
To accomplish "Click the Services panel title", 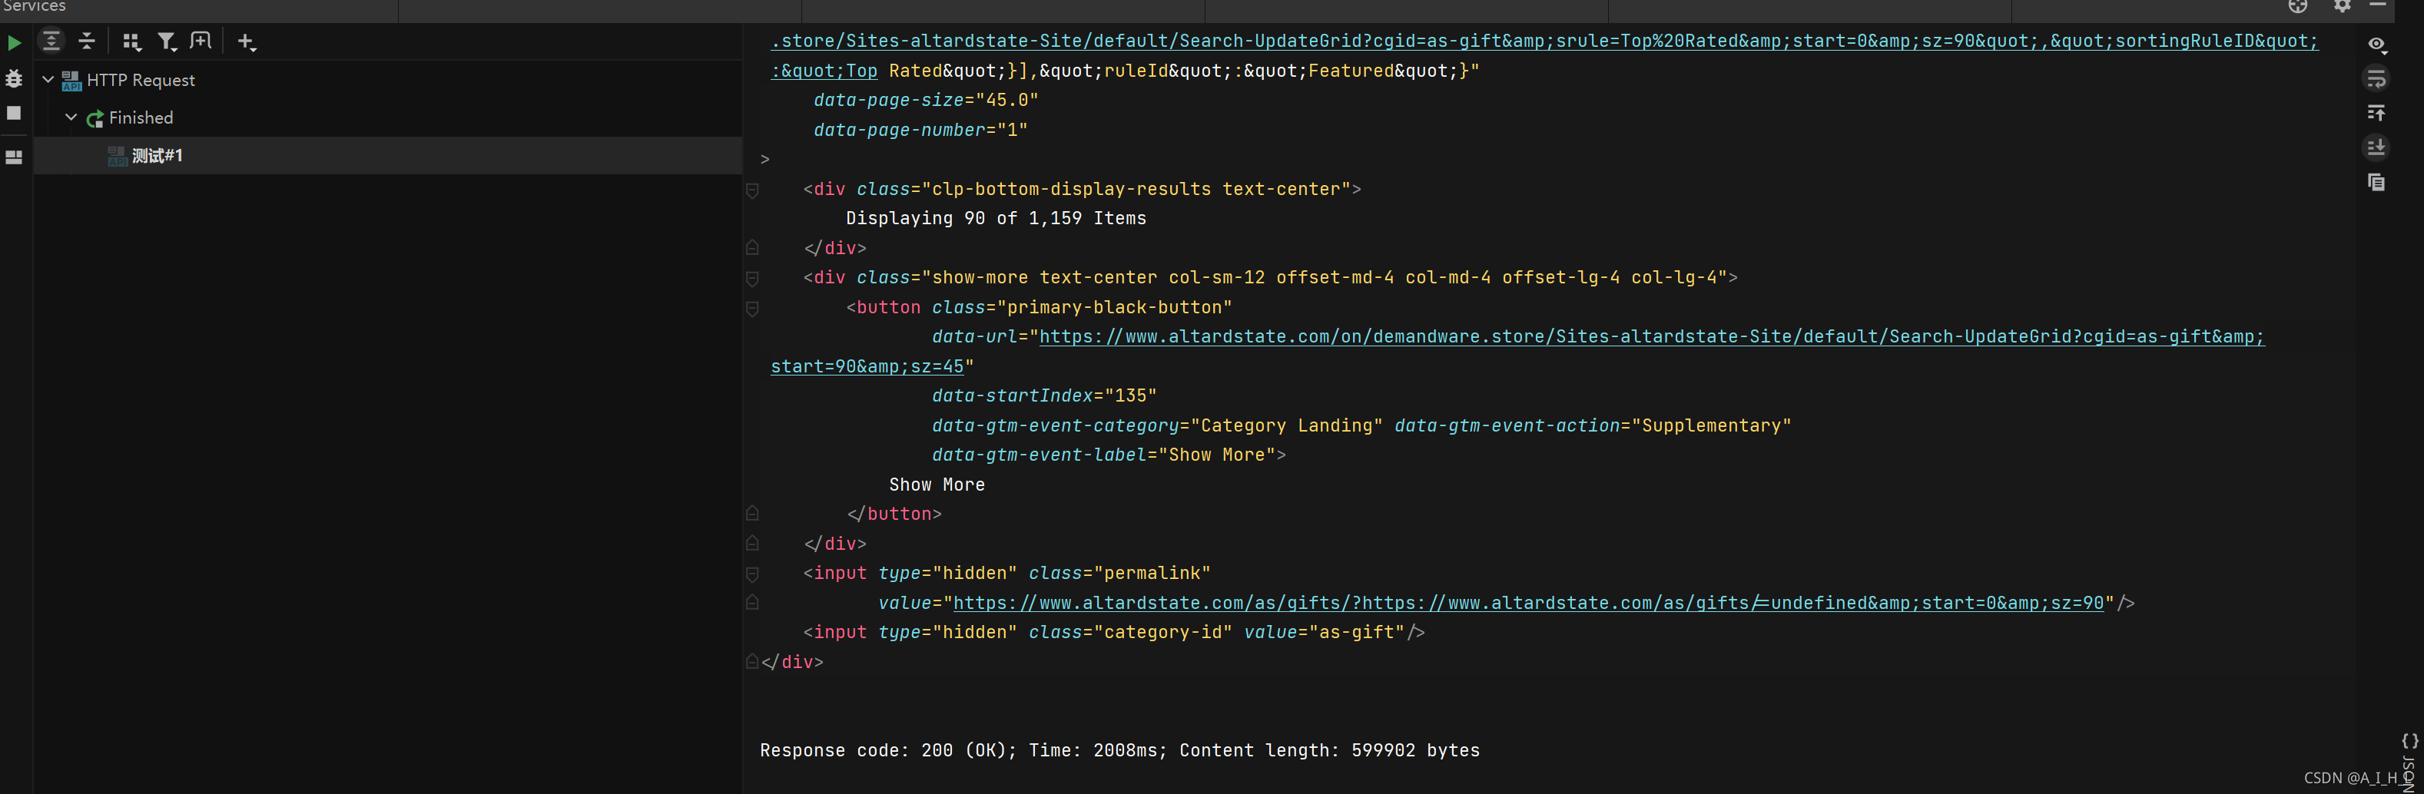I will pyautogui.click(x=34, y=7).
